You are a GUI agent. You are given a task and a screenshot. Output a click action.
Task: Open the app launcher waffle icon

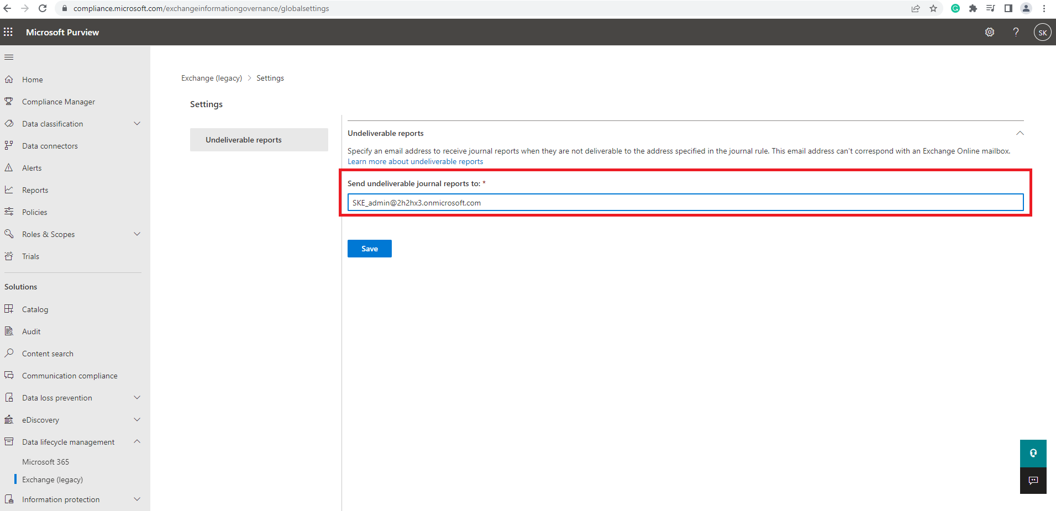[x=8, y=32]
